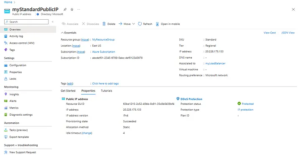Open Tags in sidebar
The width and height of the screenshot is (301, 155).
12,50
